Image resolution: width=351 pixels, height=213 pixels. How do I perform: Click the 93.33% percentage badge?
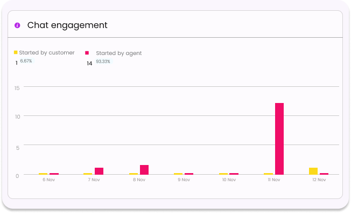pyautogui.click(x=103, y=61)
